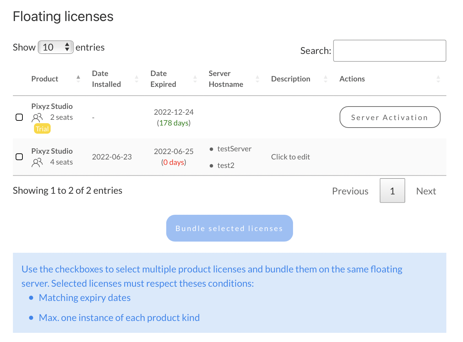Click the 2 seats label
Viewport: 463px width, 342px height.
62,117
